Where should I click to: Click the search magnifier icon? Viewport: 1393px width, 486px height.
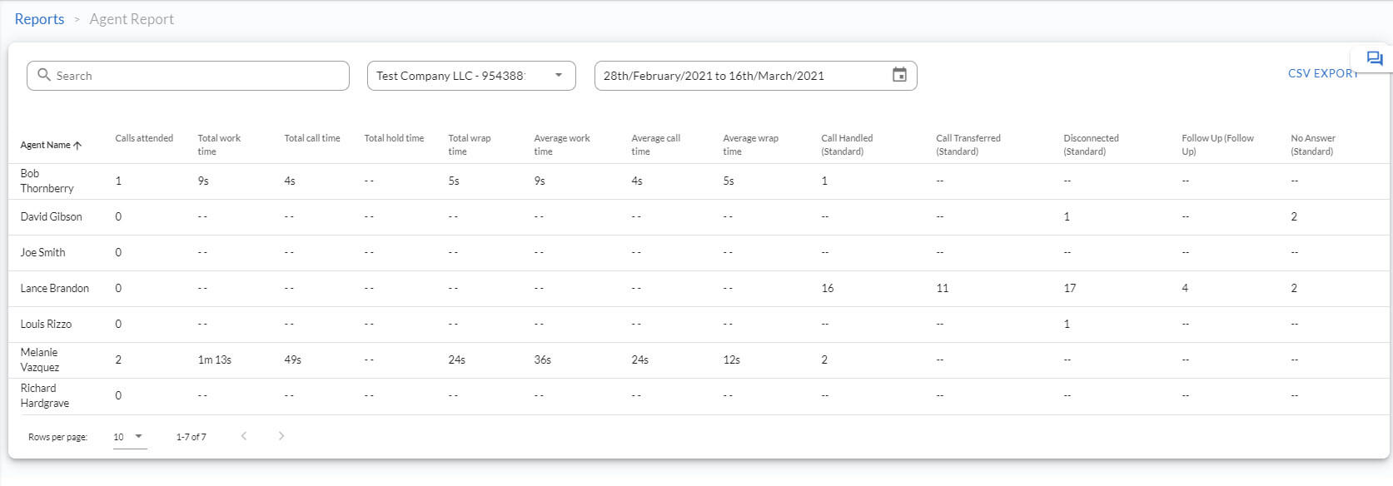(44, 75)
